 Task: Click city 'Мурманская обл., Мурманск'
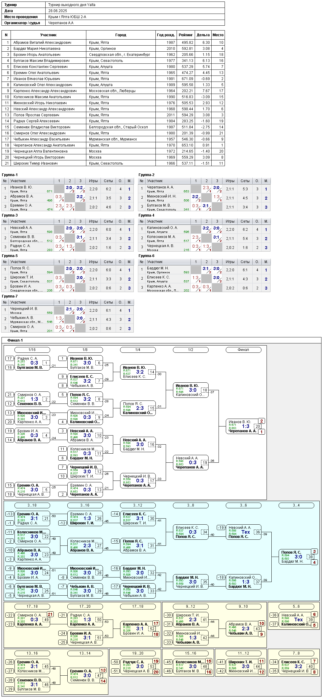point(113,139)
